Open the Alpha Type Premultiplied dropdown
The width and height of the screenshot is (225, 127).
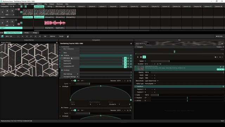coord(150,84)
